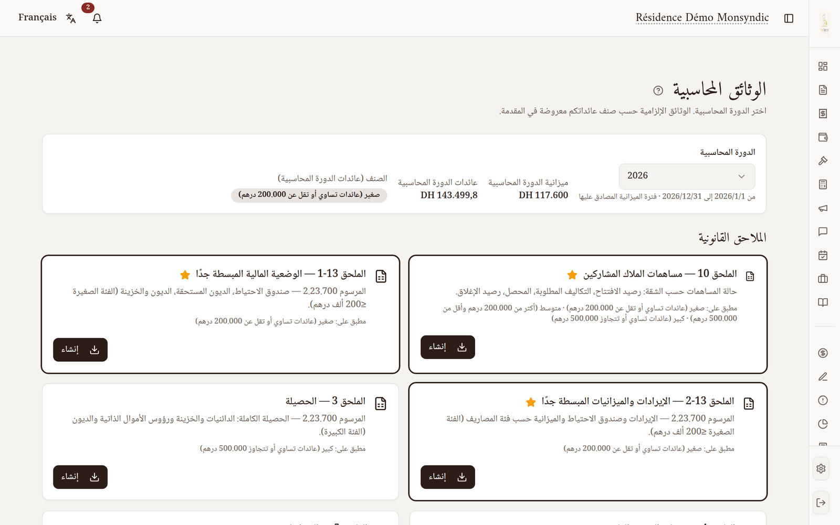Open the open-book icon in sidebar
Screen dimensions: 840x525
point(823,302)
